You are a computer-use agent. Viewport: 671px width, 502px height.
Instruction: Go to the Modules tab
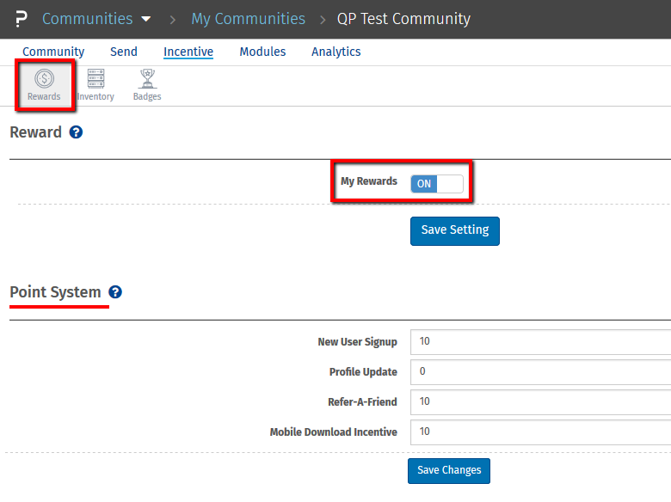pyautogui.click(x=262, y=52)
